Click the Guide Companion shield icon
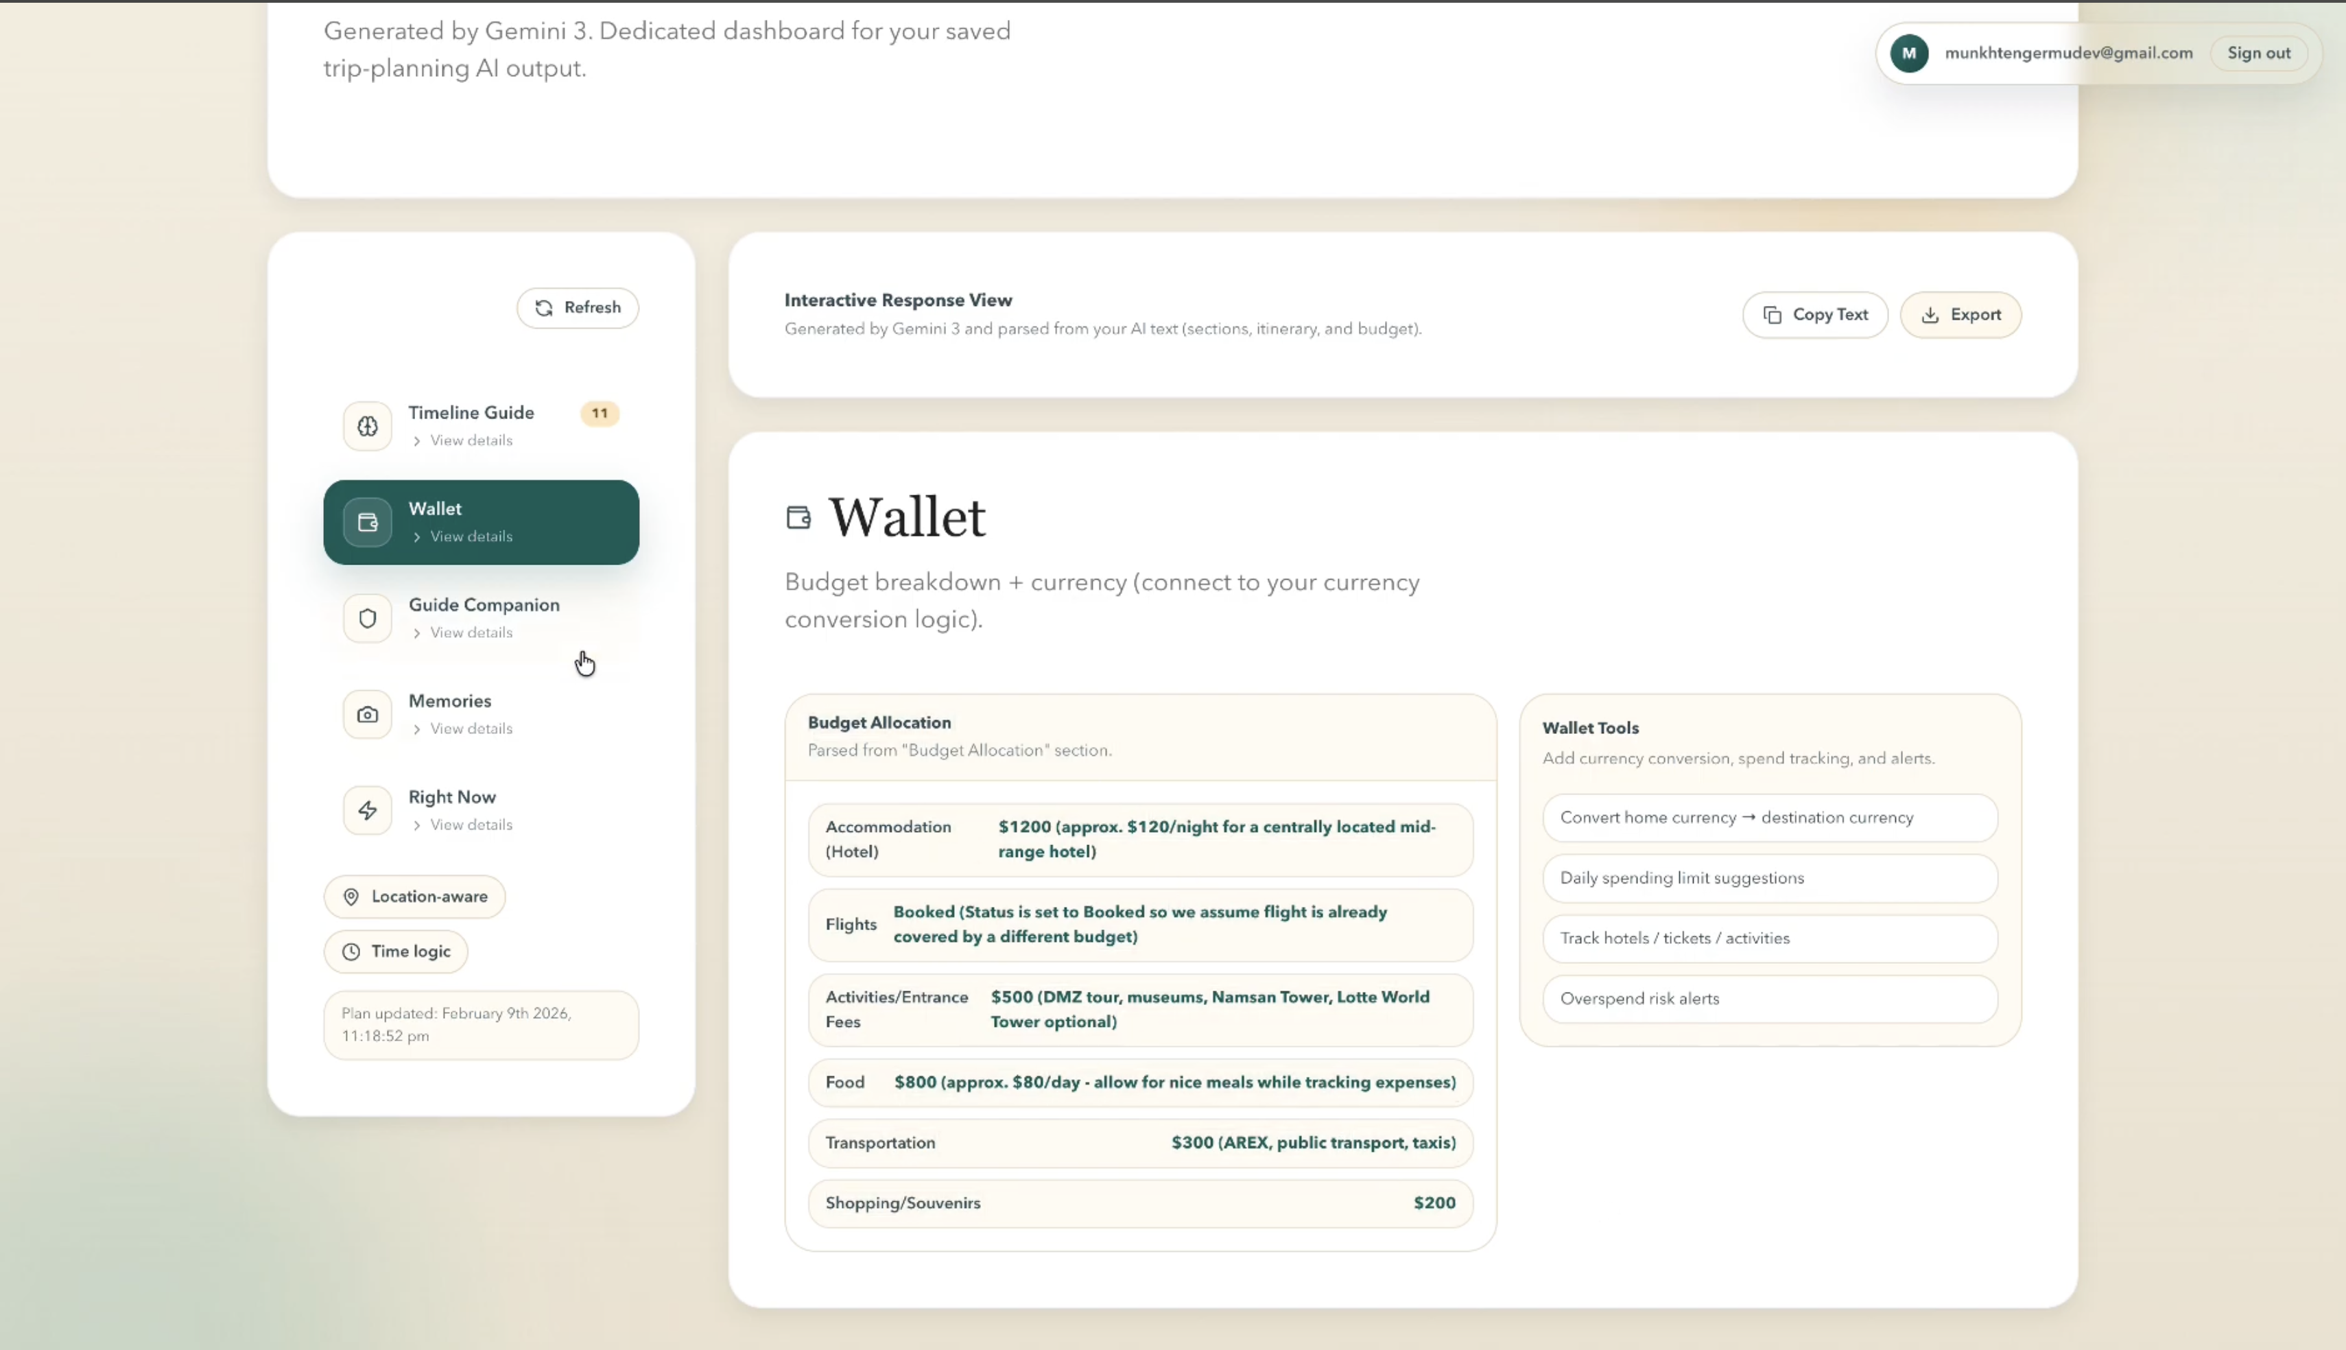The image size is (2346, 1350). [x=367, y=619]
